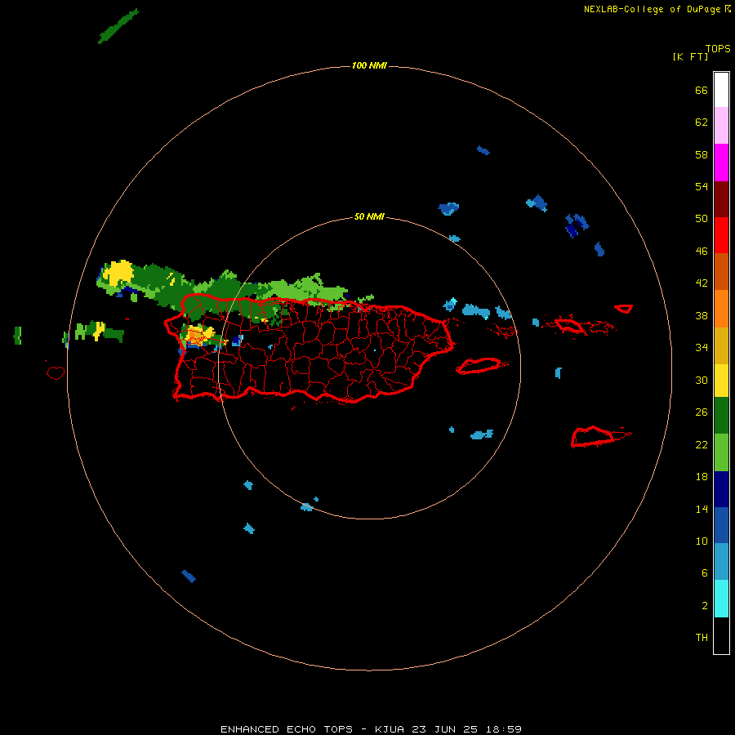Click the St. Croix island outline in the southeast
Image resolution: width=735 pixels, height=735 pixels.
click(x=600, y=436)
